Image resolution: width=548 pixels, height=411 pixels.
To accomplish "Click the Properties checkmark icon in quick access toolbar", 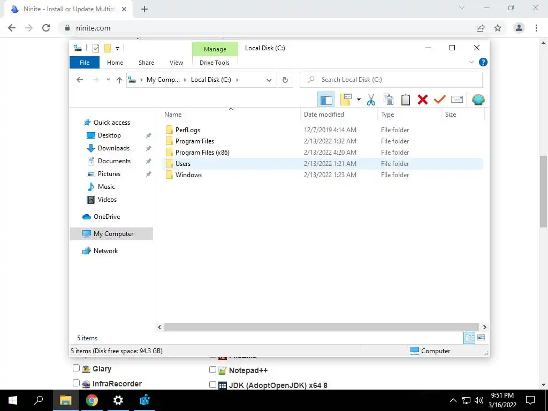I will pyautogui.click(x=95, y=48).
